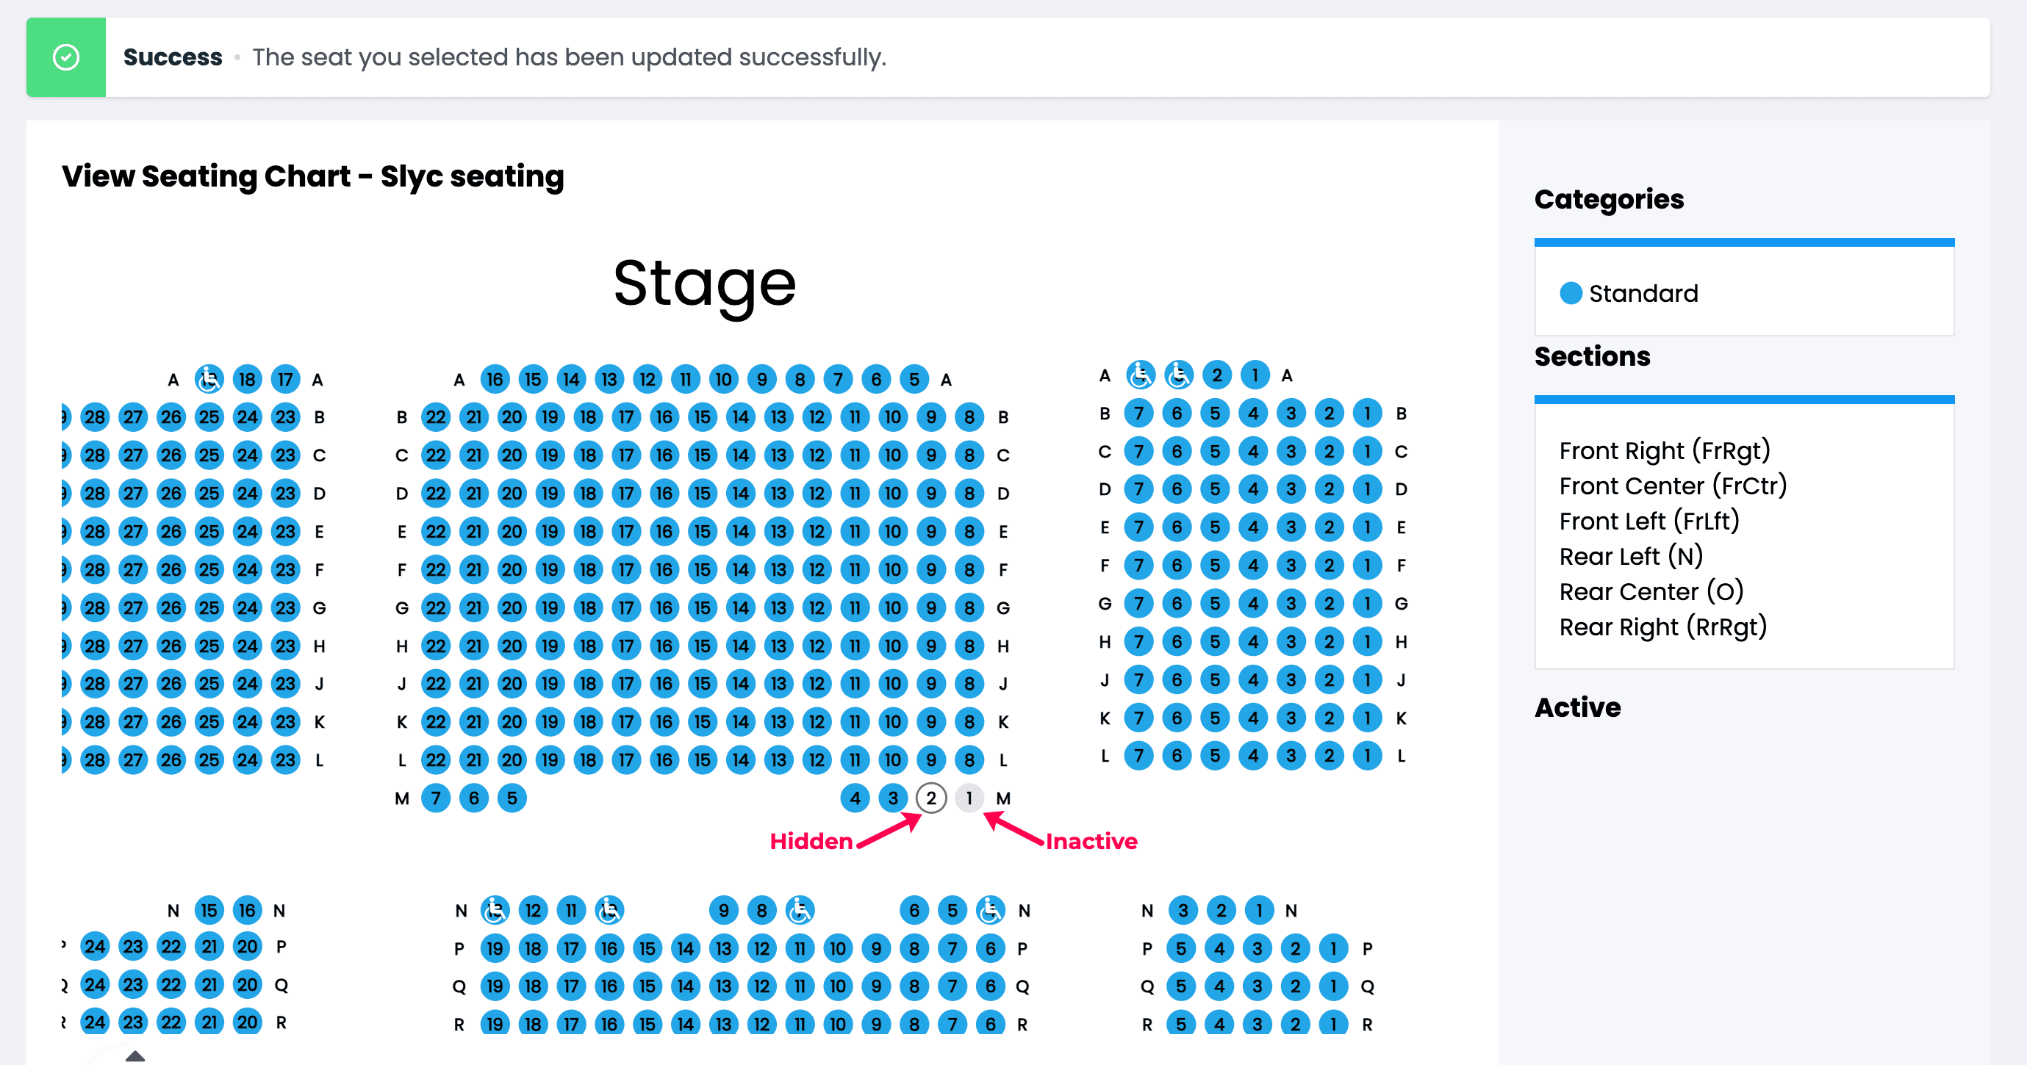Viewport: 2027px width, 1065px height.
Task: Select hidden seat 2 in row M
Action: tap(931, 798)
